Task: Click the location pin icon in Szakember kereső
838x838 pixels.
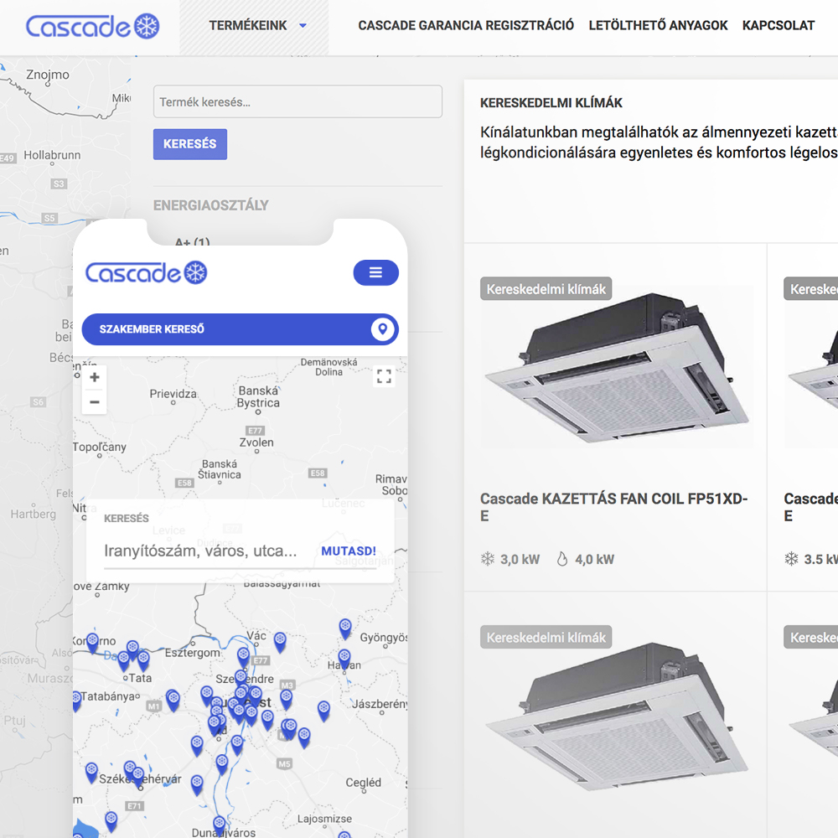Action: (x=382, y=329)
